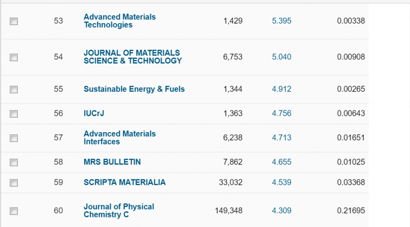Toggle the IUCrJ row checkbox
The width and height of the screenshot is (410, 227).
pyautogui.click(x=14, y=113)
